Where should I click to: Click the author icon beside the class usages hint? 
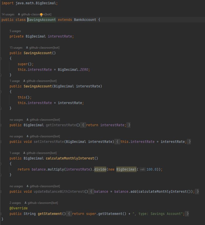(x=19, y=14)
